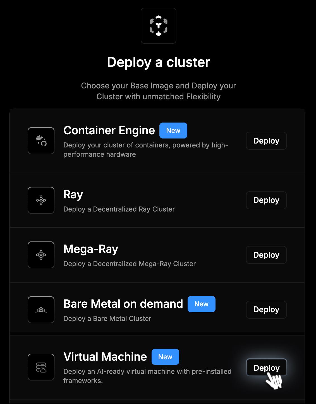The width and height of the screenshot is (316, 404).
Task: Select the Ray cluster node icon
Action: point(41,200)
